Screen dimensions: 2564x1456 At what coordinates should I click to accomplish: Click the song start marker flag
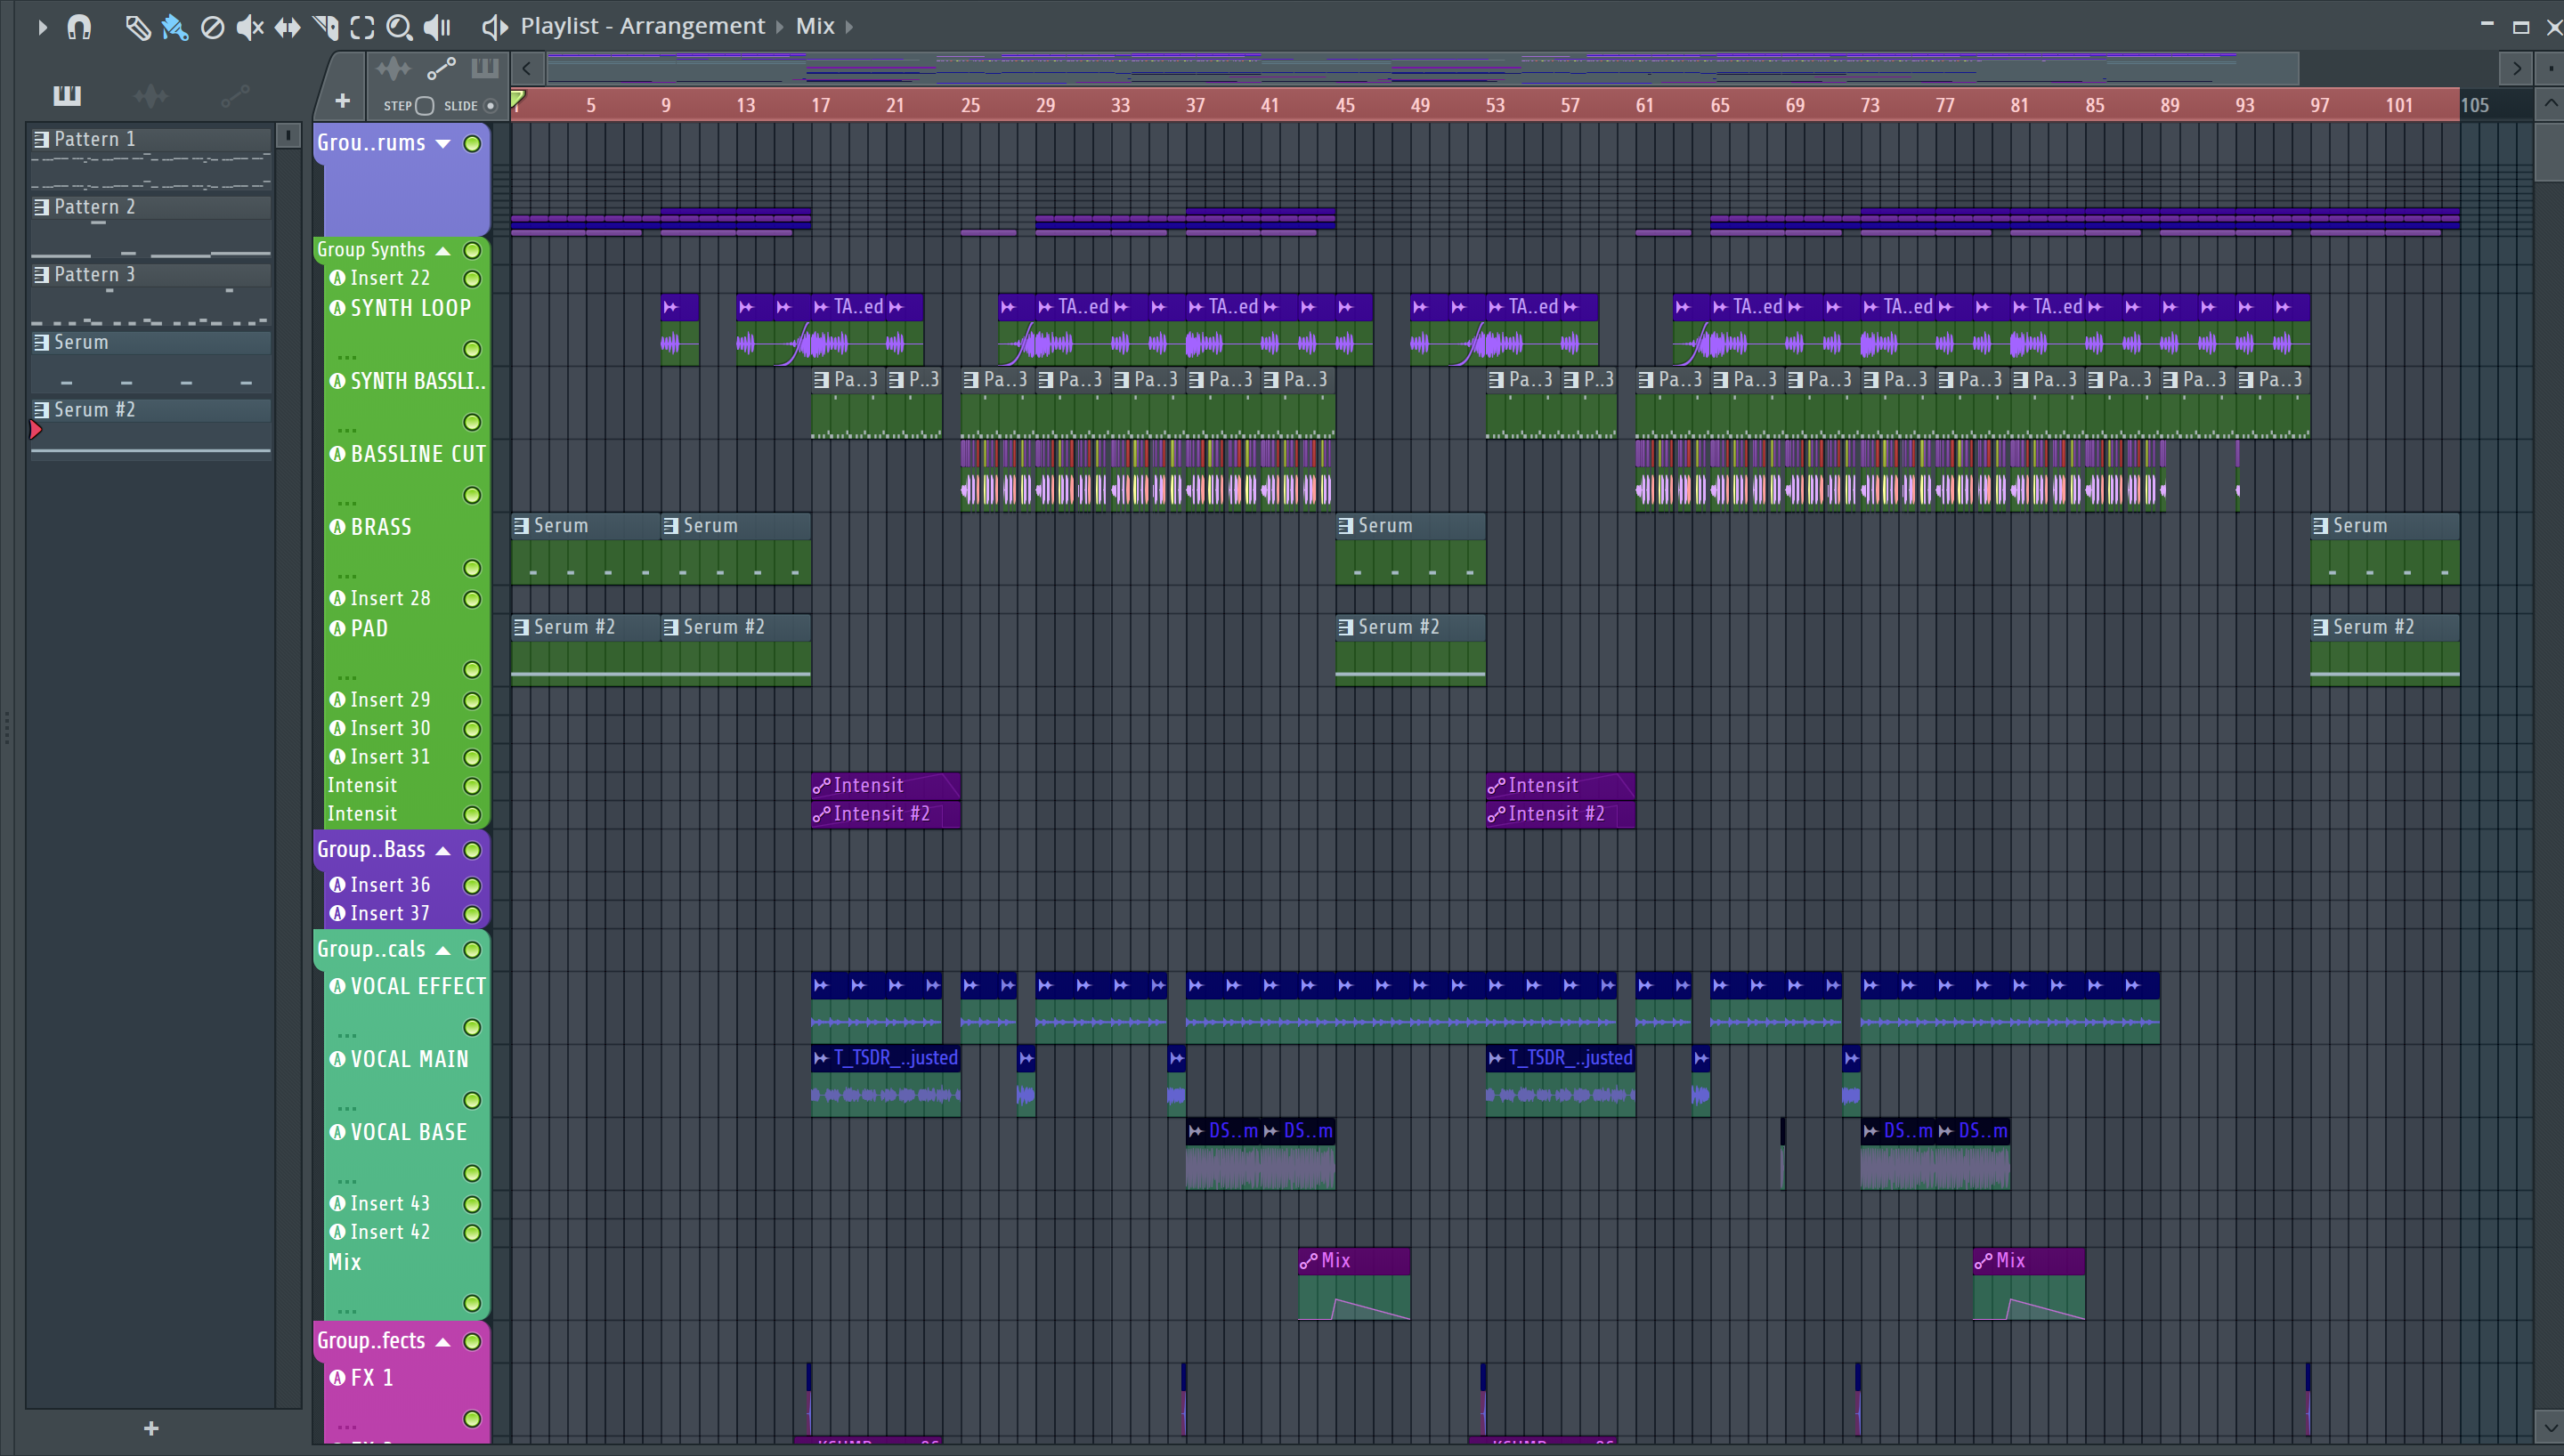point(518,98)
